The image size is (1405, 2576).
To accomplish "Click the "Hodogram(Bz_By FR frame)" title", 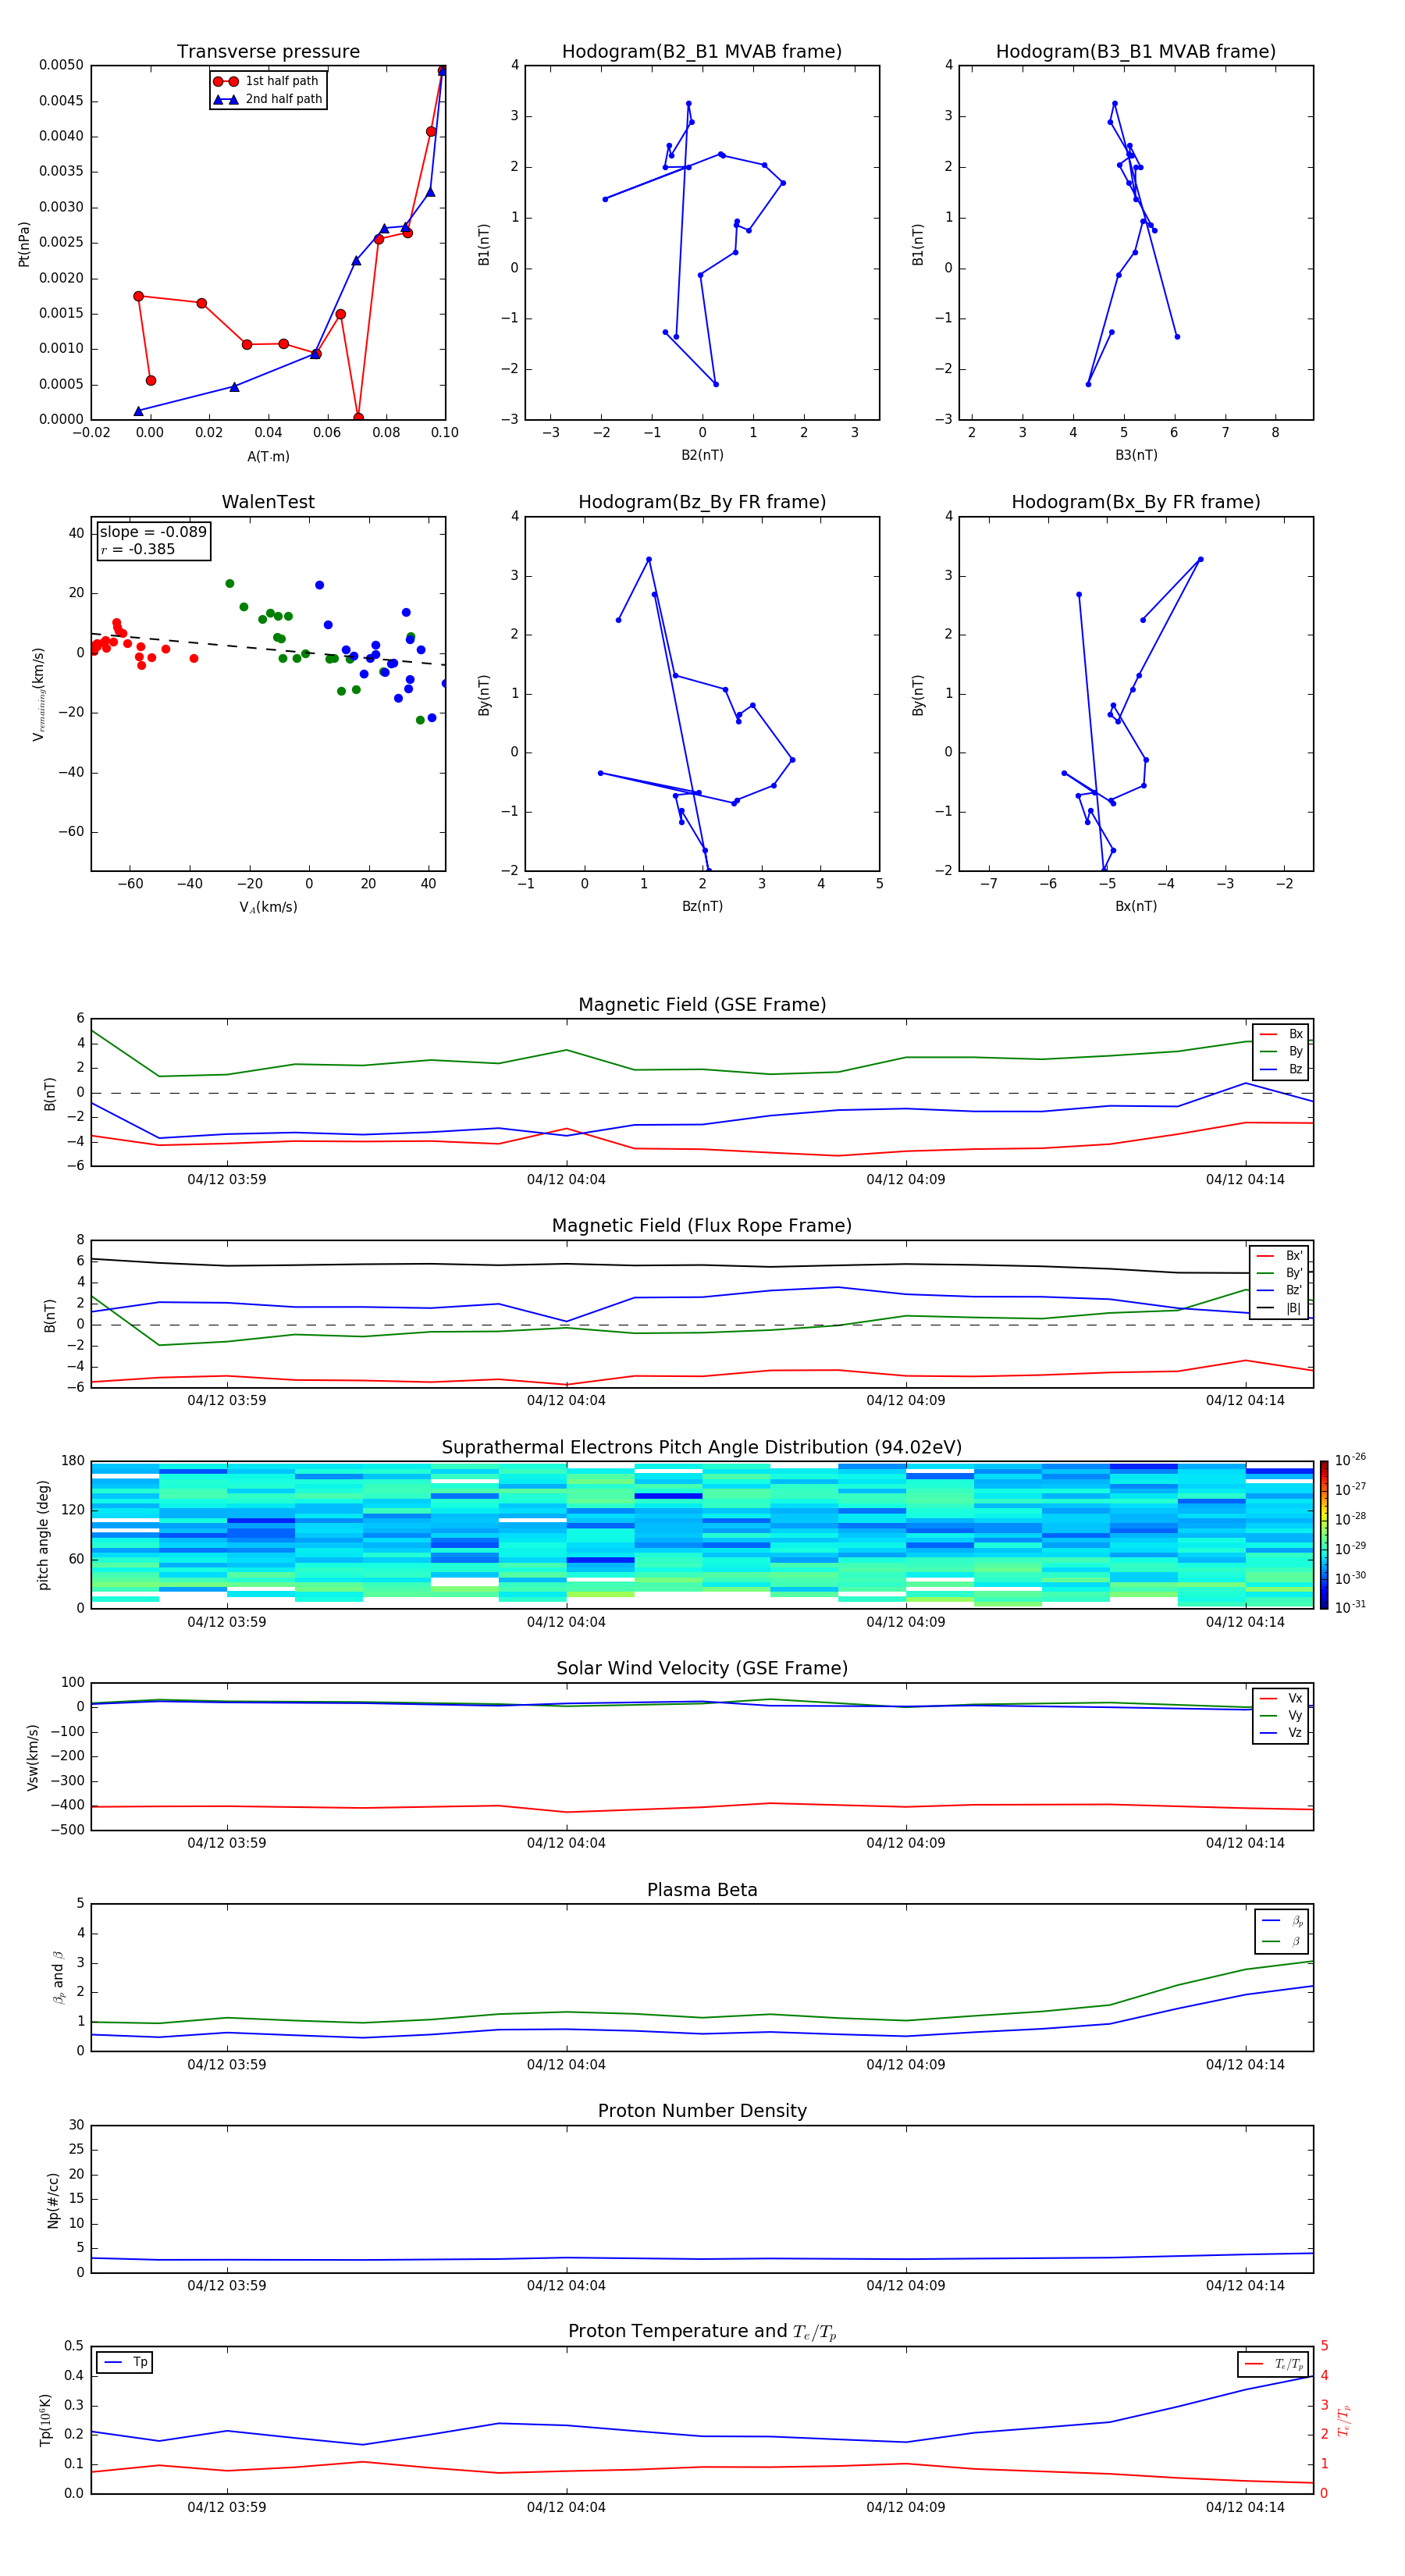I will pyautogui.click(x=702, y=502).
